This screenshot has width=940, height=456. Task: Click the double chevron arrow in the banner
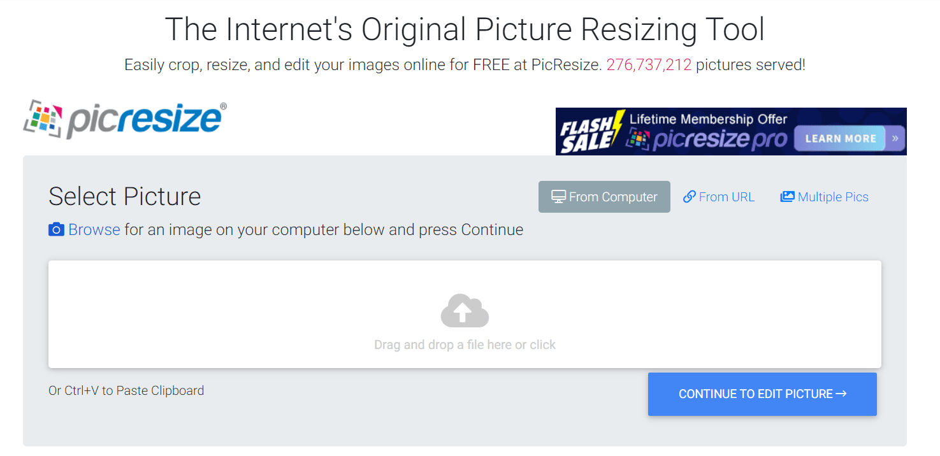tap(895, 138)
